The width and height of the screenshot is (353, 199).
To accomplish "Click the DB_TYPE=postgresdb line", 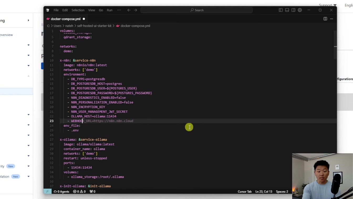I will pyautogui.click(x=88, y=79).
